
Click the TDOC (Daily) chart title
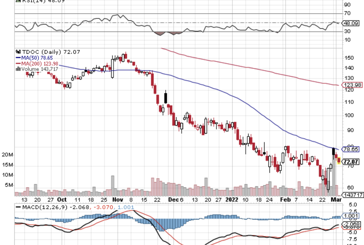click(x=37, y=51)
